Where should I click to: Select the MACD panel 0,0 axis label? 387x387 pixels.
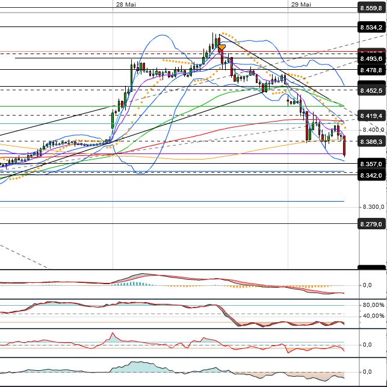(367, 285)
